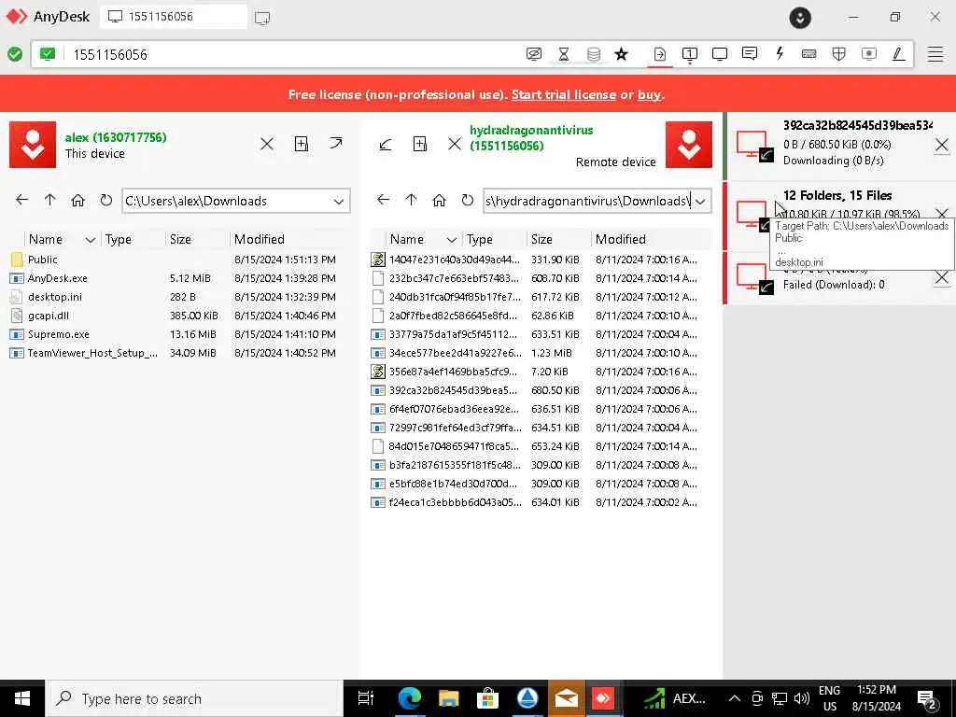The image size is (956, 717).
Task: Click the buy link in red banner
Action: click(649, 94)
